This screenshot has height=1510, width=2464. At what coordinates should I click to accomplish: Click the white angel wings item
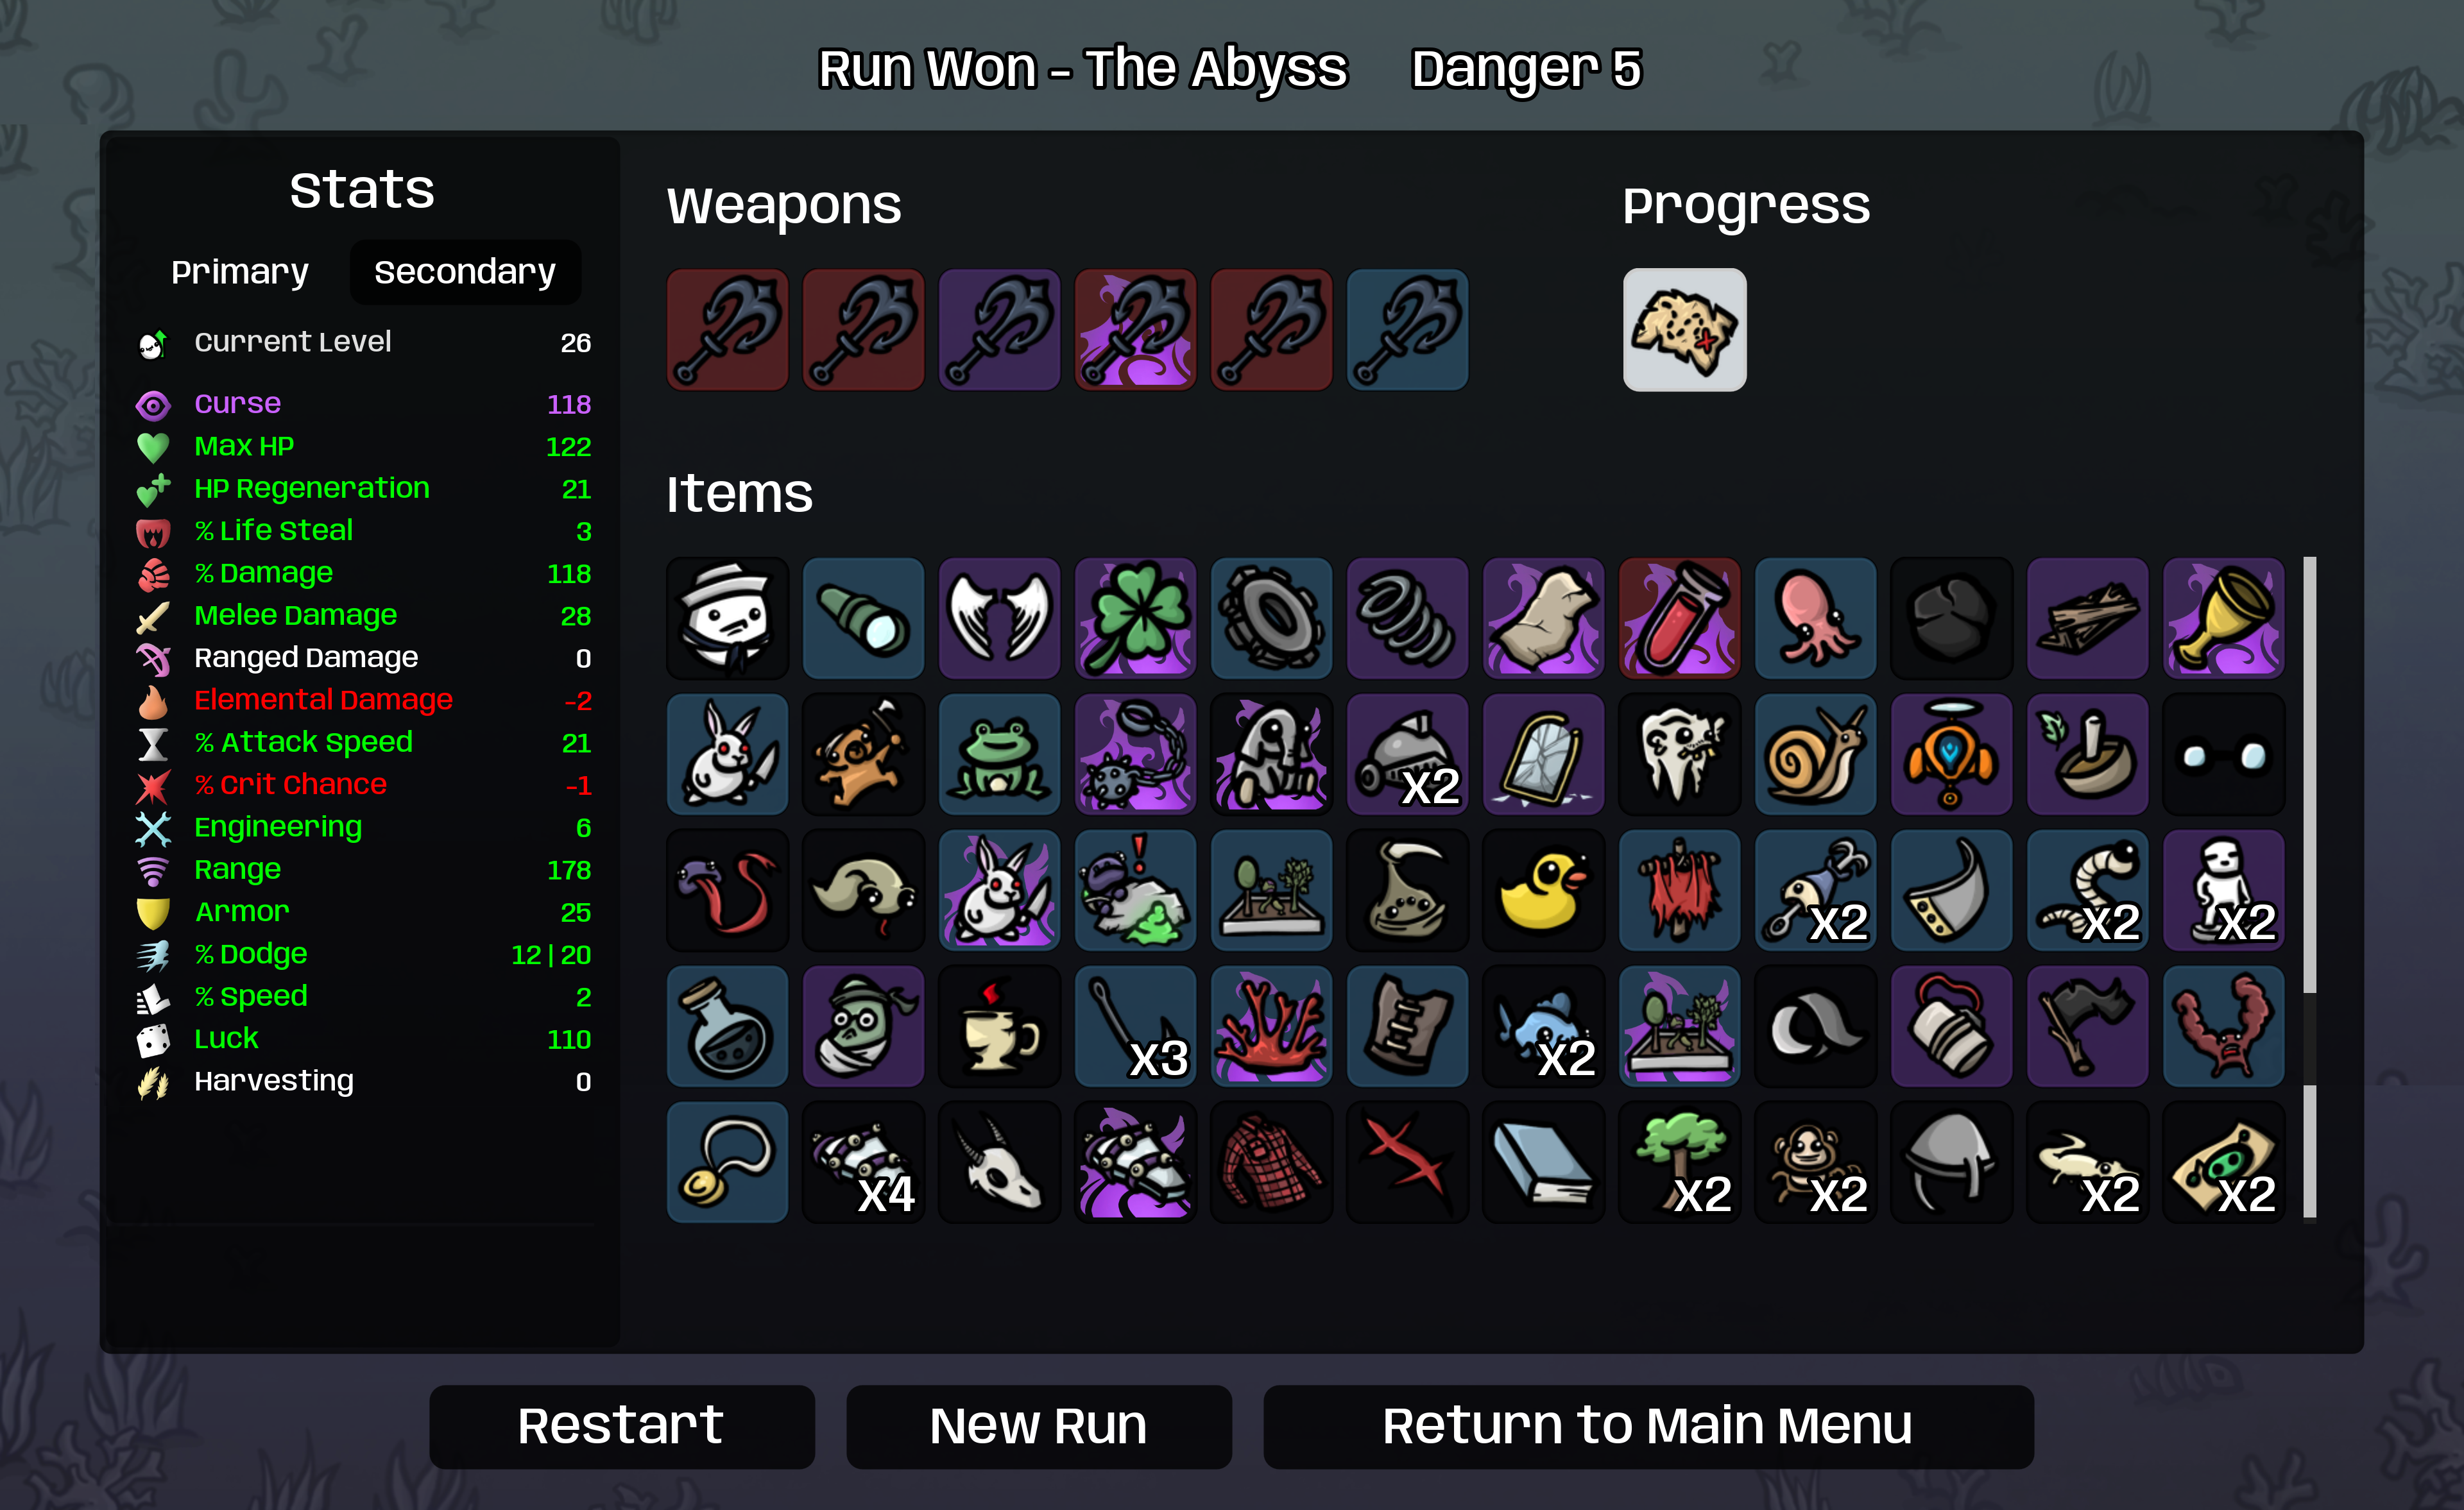pos(999,618)
